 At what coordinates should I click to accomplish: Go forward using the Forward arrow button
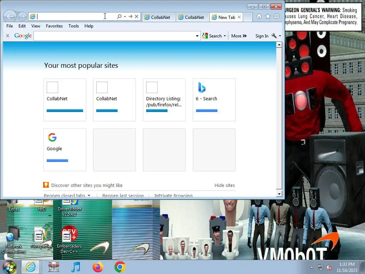pyautogui.click(x=22, y=16)
